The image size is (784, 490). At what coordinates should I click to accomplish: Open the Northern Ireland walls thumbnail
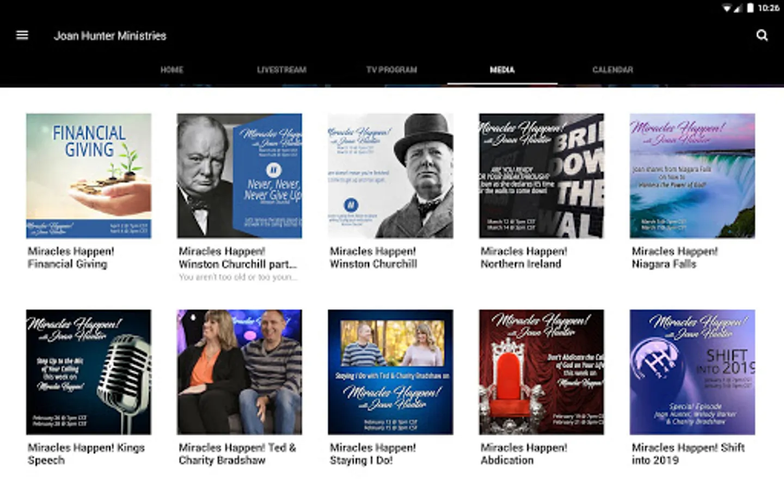coord(541,176)
